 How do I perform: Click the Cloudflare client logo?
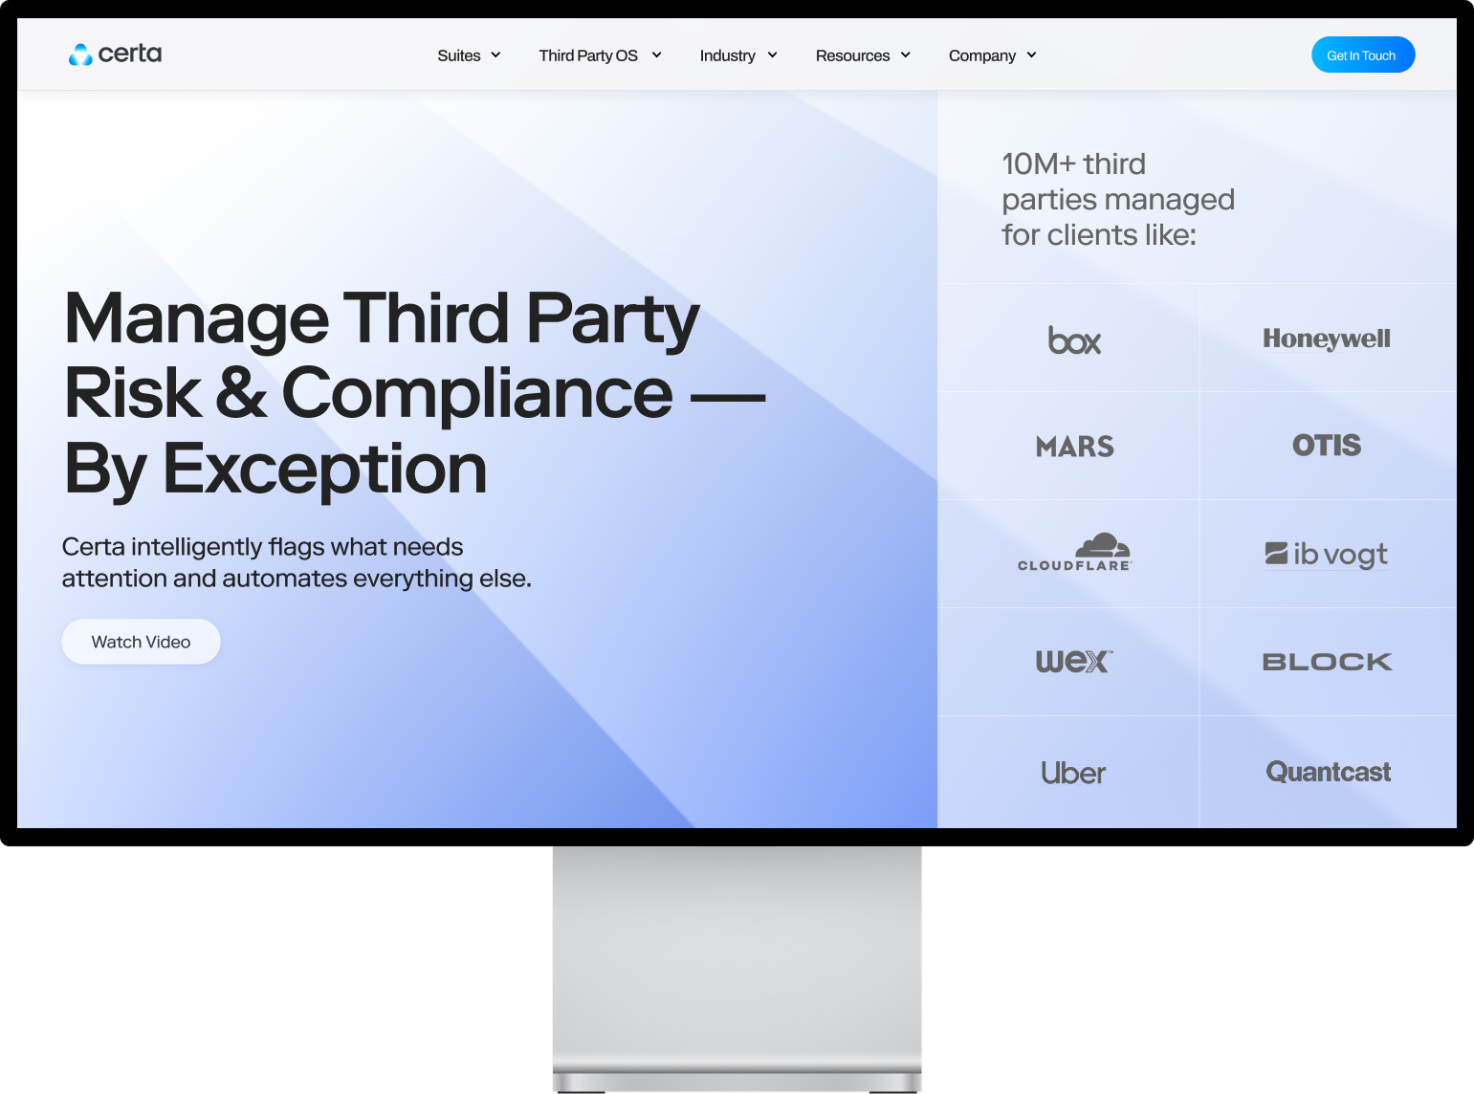coord(1074,553)
